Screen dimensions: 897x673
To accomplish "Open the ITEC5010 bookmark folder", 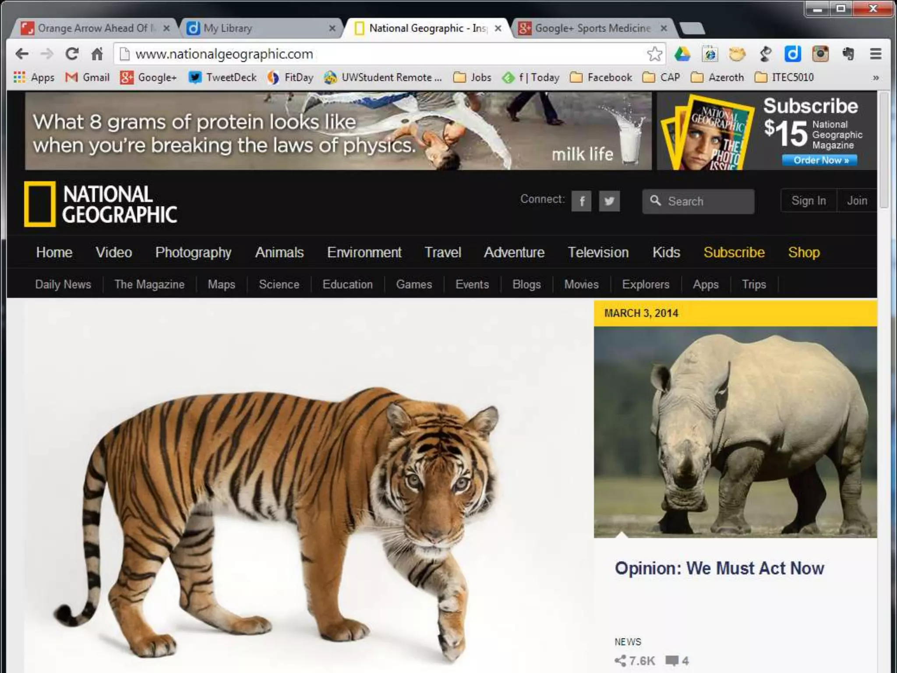I will (x=784, y=78).
